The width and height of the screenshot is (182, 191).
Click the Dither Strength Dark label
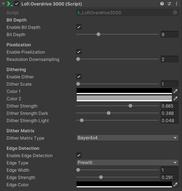point(27,113)
